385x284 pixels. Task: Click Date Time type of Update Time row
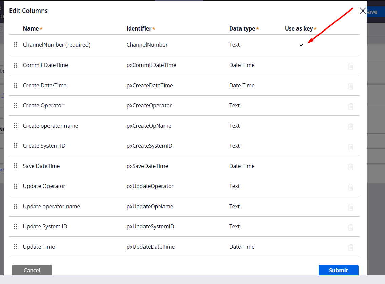pyautogui.click(x=242, y=247)
